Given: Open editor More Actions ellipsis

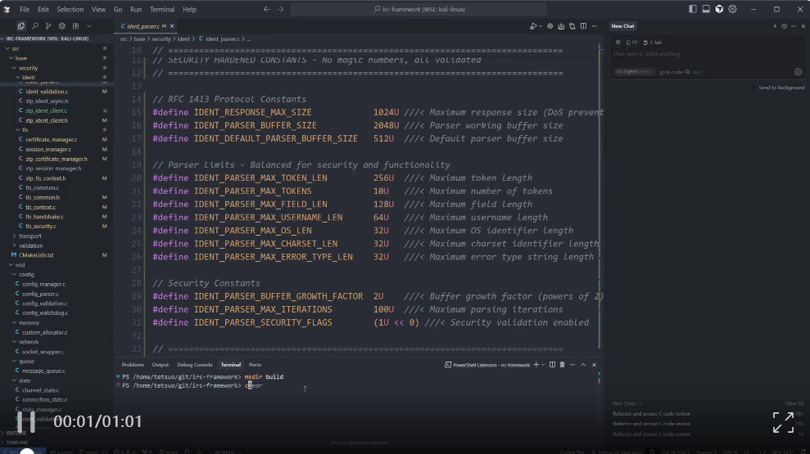Looking at the screenshot, I should (594, 26).
